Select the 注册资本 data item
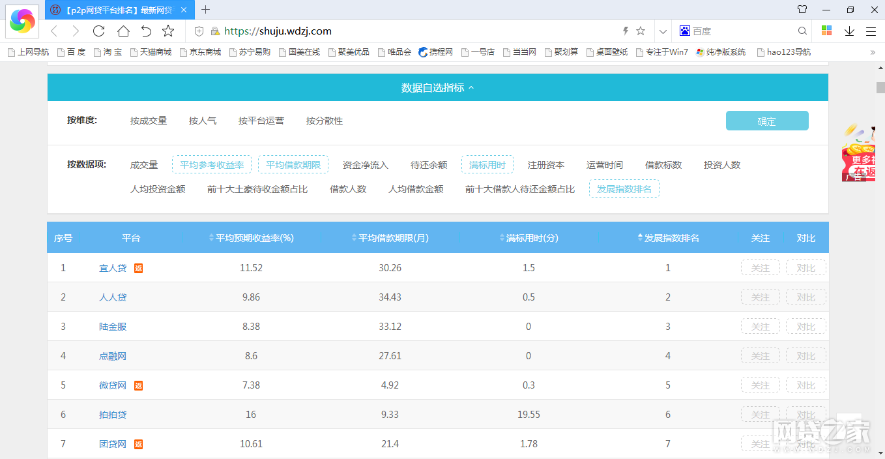Image resolution: width=885 pixels, height=459 pixels. pyautogui.click(x=546, y=165)
